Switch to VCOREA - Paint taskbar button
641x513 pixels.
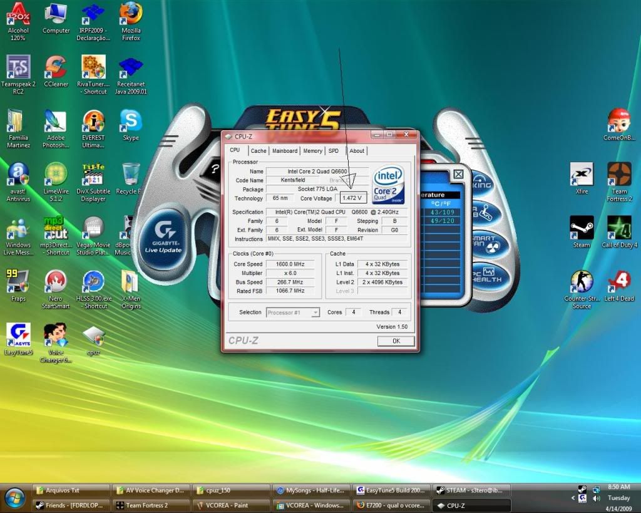232,505
